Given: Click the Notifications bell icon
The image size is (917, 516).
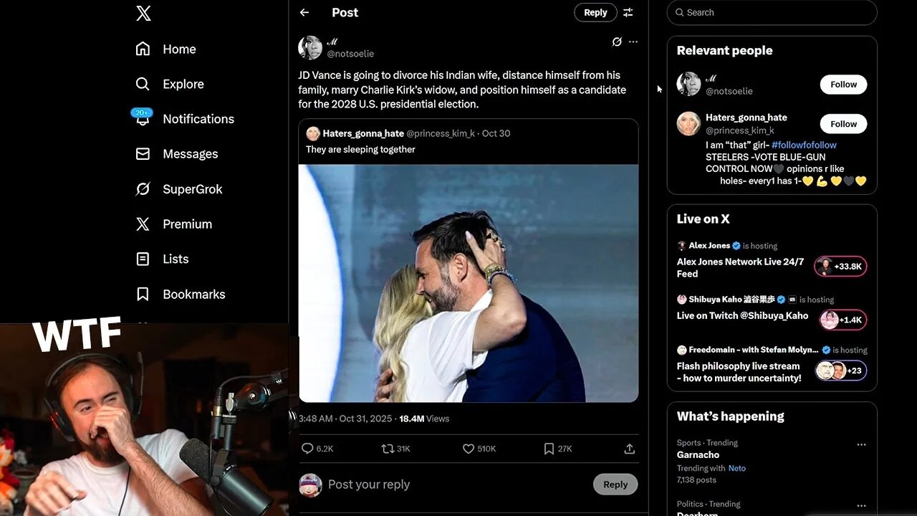Looking at the screenshot, I should click(143, 119).
